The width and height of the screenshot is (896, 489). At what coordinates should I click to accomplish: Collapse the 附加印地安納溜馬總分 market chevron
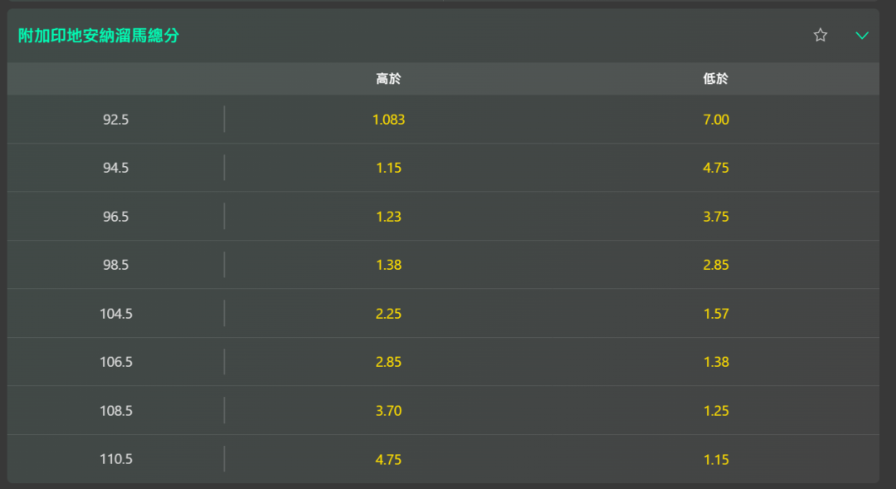[862, 35]
